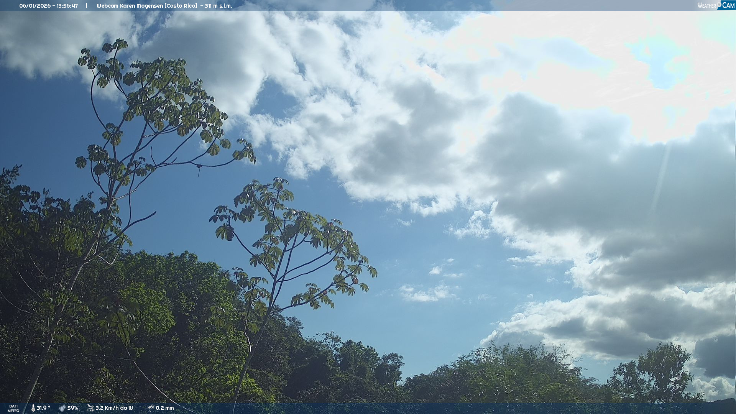
Task: Click the word Weather in the logo
Action: click(706, 5)
